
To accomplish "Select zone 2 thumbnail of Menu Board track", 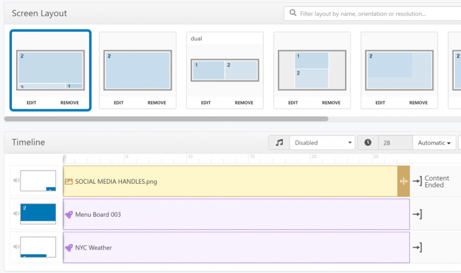I will coord(38,214).
